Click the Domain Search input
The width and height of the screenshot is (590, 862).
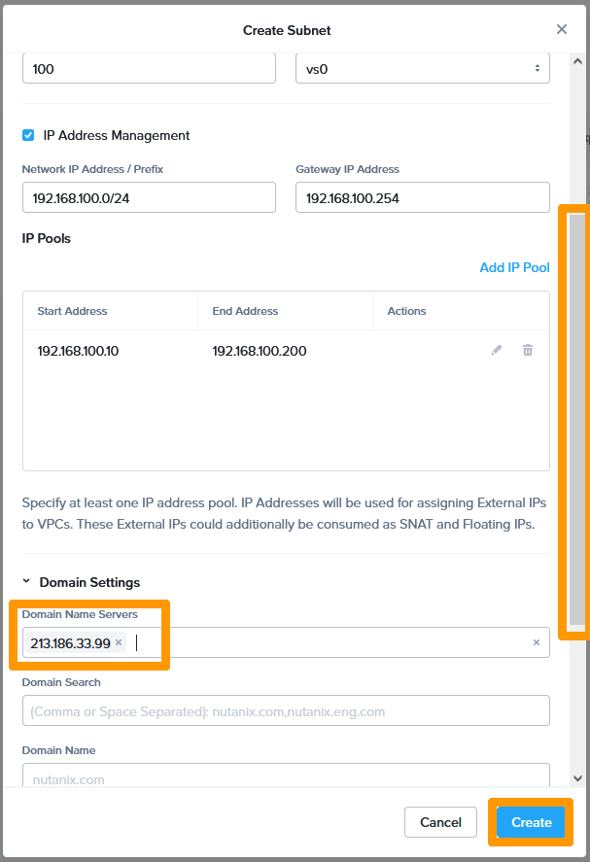coord(287,710)
